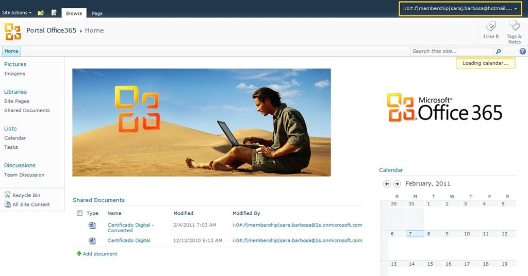Click the Navigate Up folder icon
The width and height of the screenshot is (528, 276).
click(x=41, y=13)
